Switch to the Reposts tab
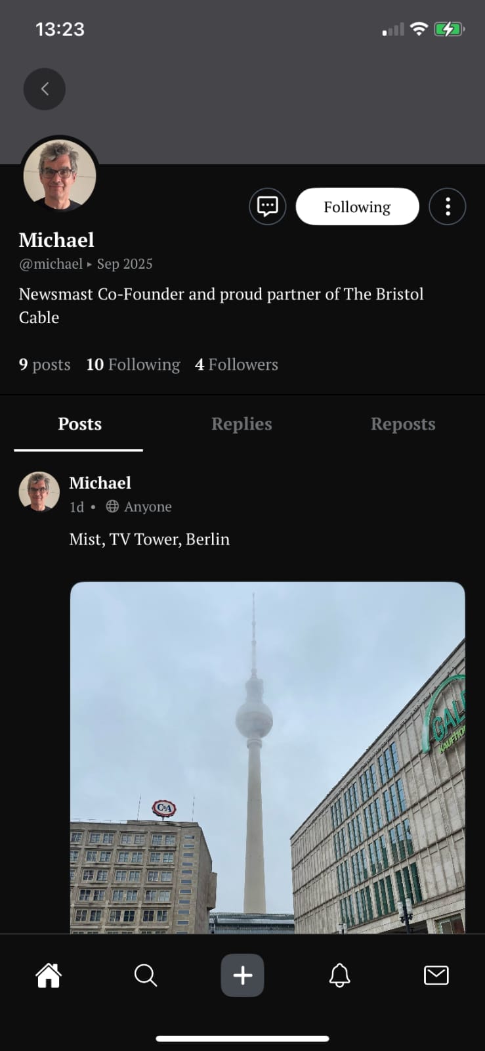The height and width of the screenshot is (1051, 485). [x=403, y=424]
